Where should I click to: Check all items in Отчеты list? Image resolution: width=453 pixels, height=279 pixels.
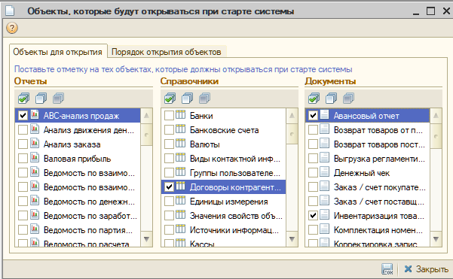pos(23,99)
